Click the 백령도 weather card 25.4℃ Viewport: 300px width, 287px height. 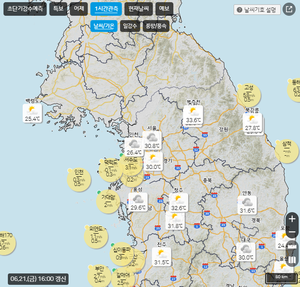[x=32, y=113]
